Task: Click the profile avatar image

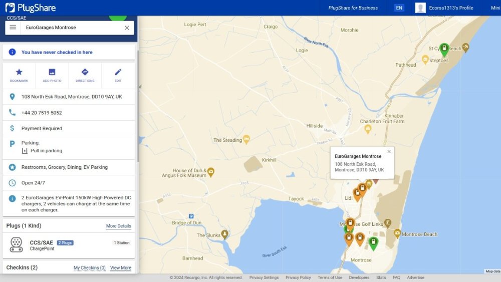Action: click(x=420, y=8)
